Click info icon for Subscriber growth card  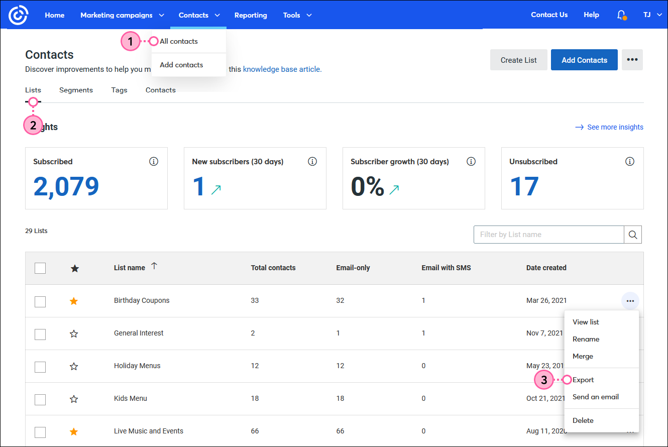471,162
